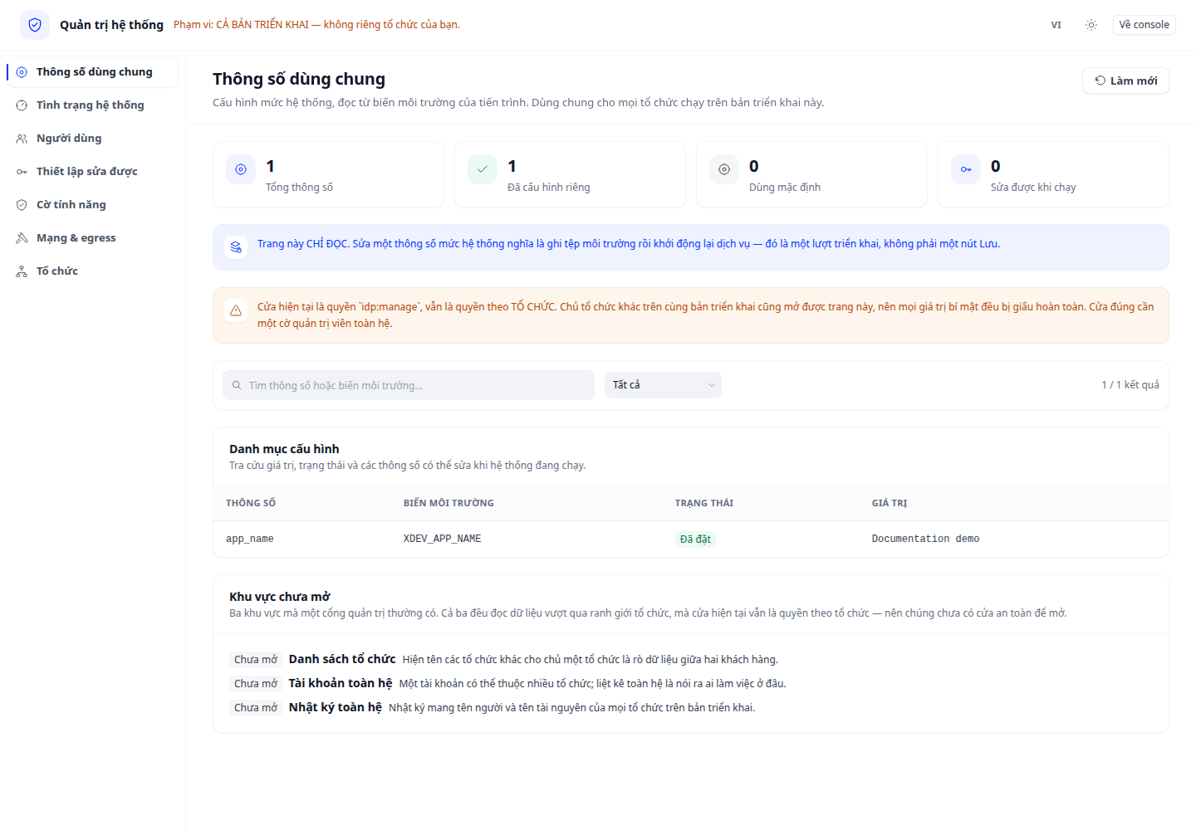Click the Sửa được khi chạy key icon
Image resolution: width=1196 pixels, height=830 pixels.
coord(966,169)
